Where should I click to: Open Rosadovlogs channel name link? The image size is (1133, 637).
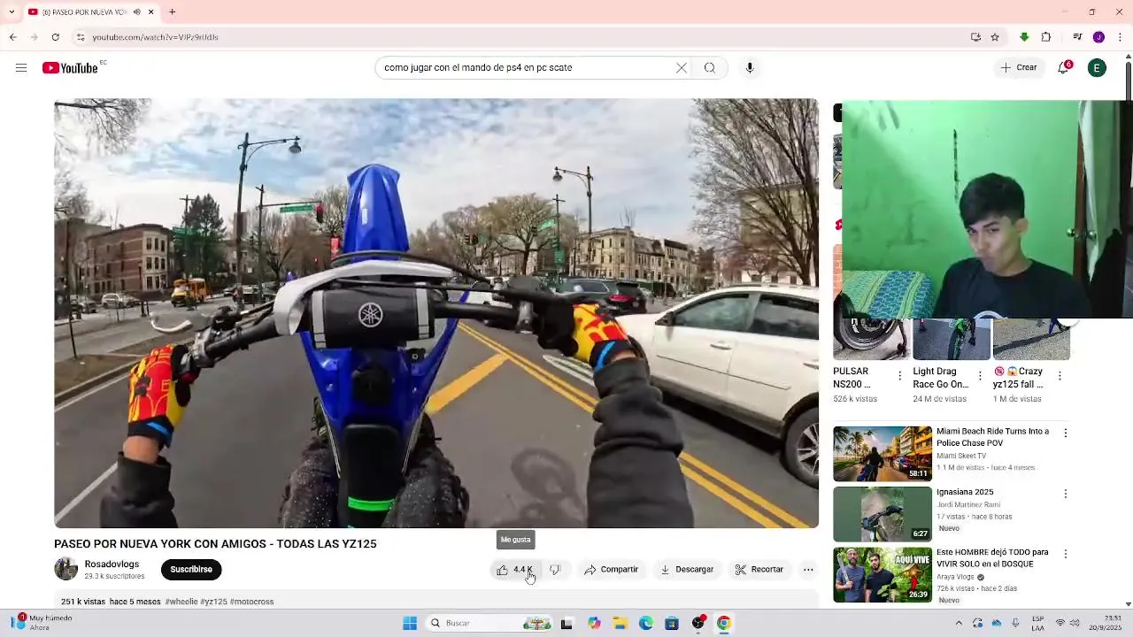[x=112, y=564]
